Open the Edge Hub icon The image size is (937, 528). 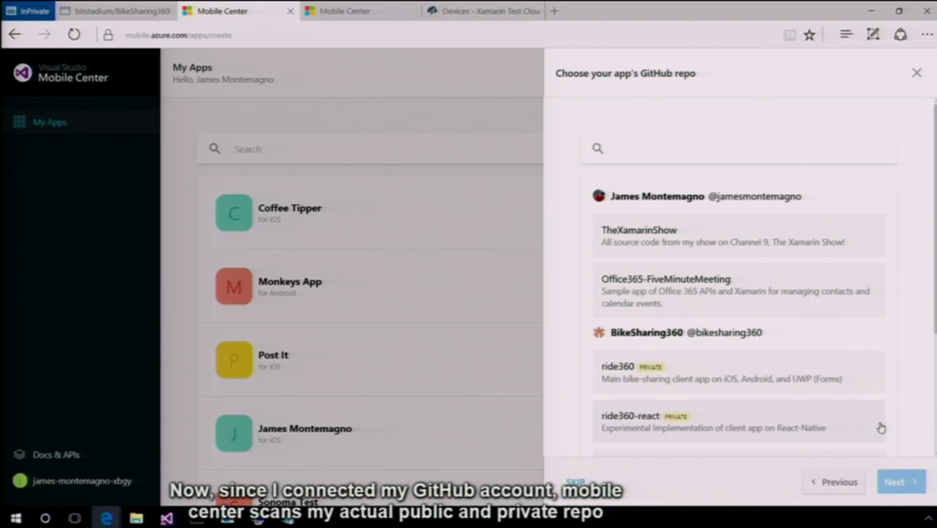(x=845, y=34)
